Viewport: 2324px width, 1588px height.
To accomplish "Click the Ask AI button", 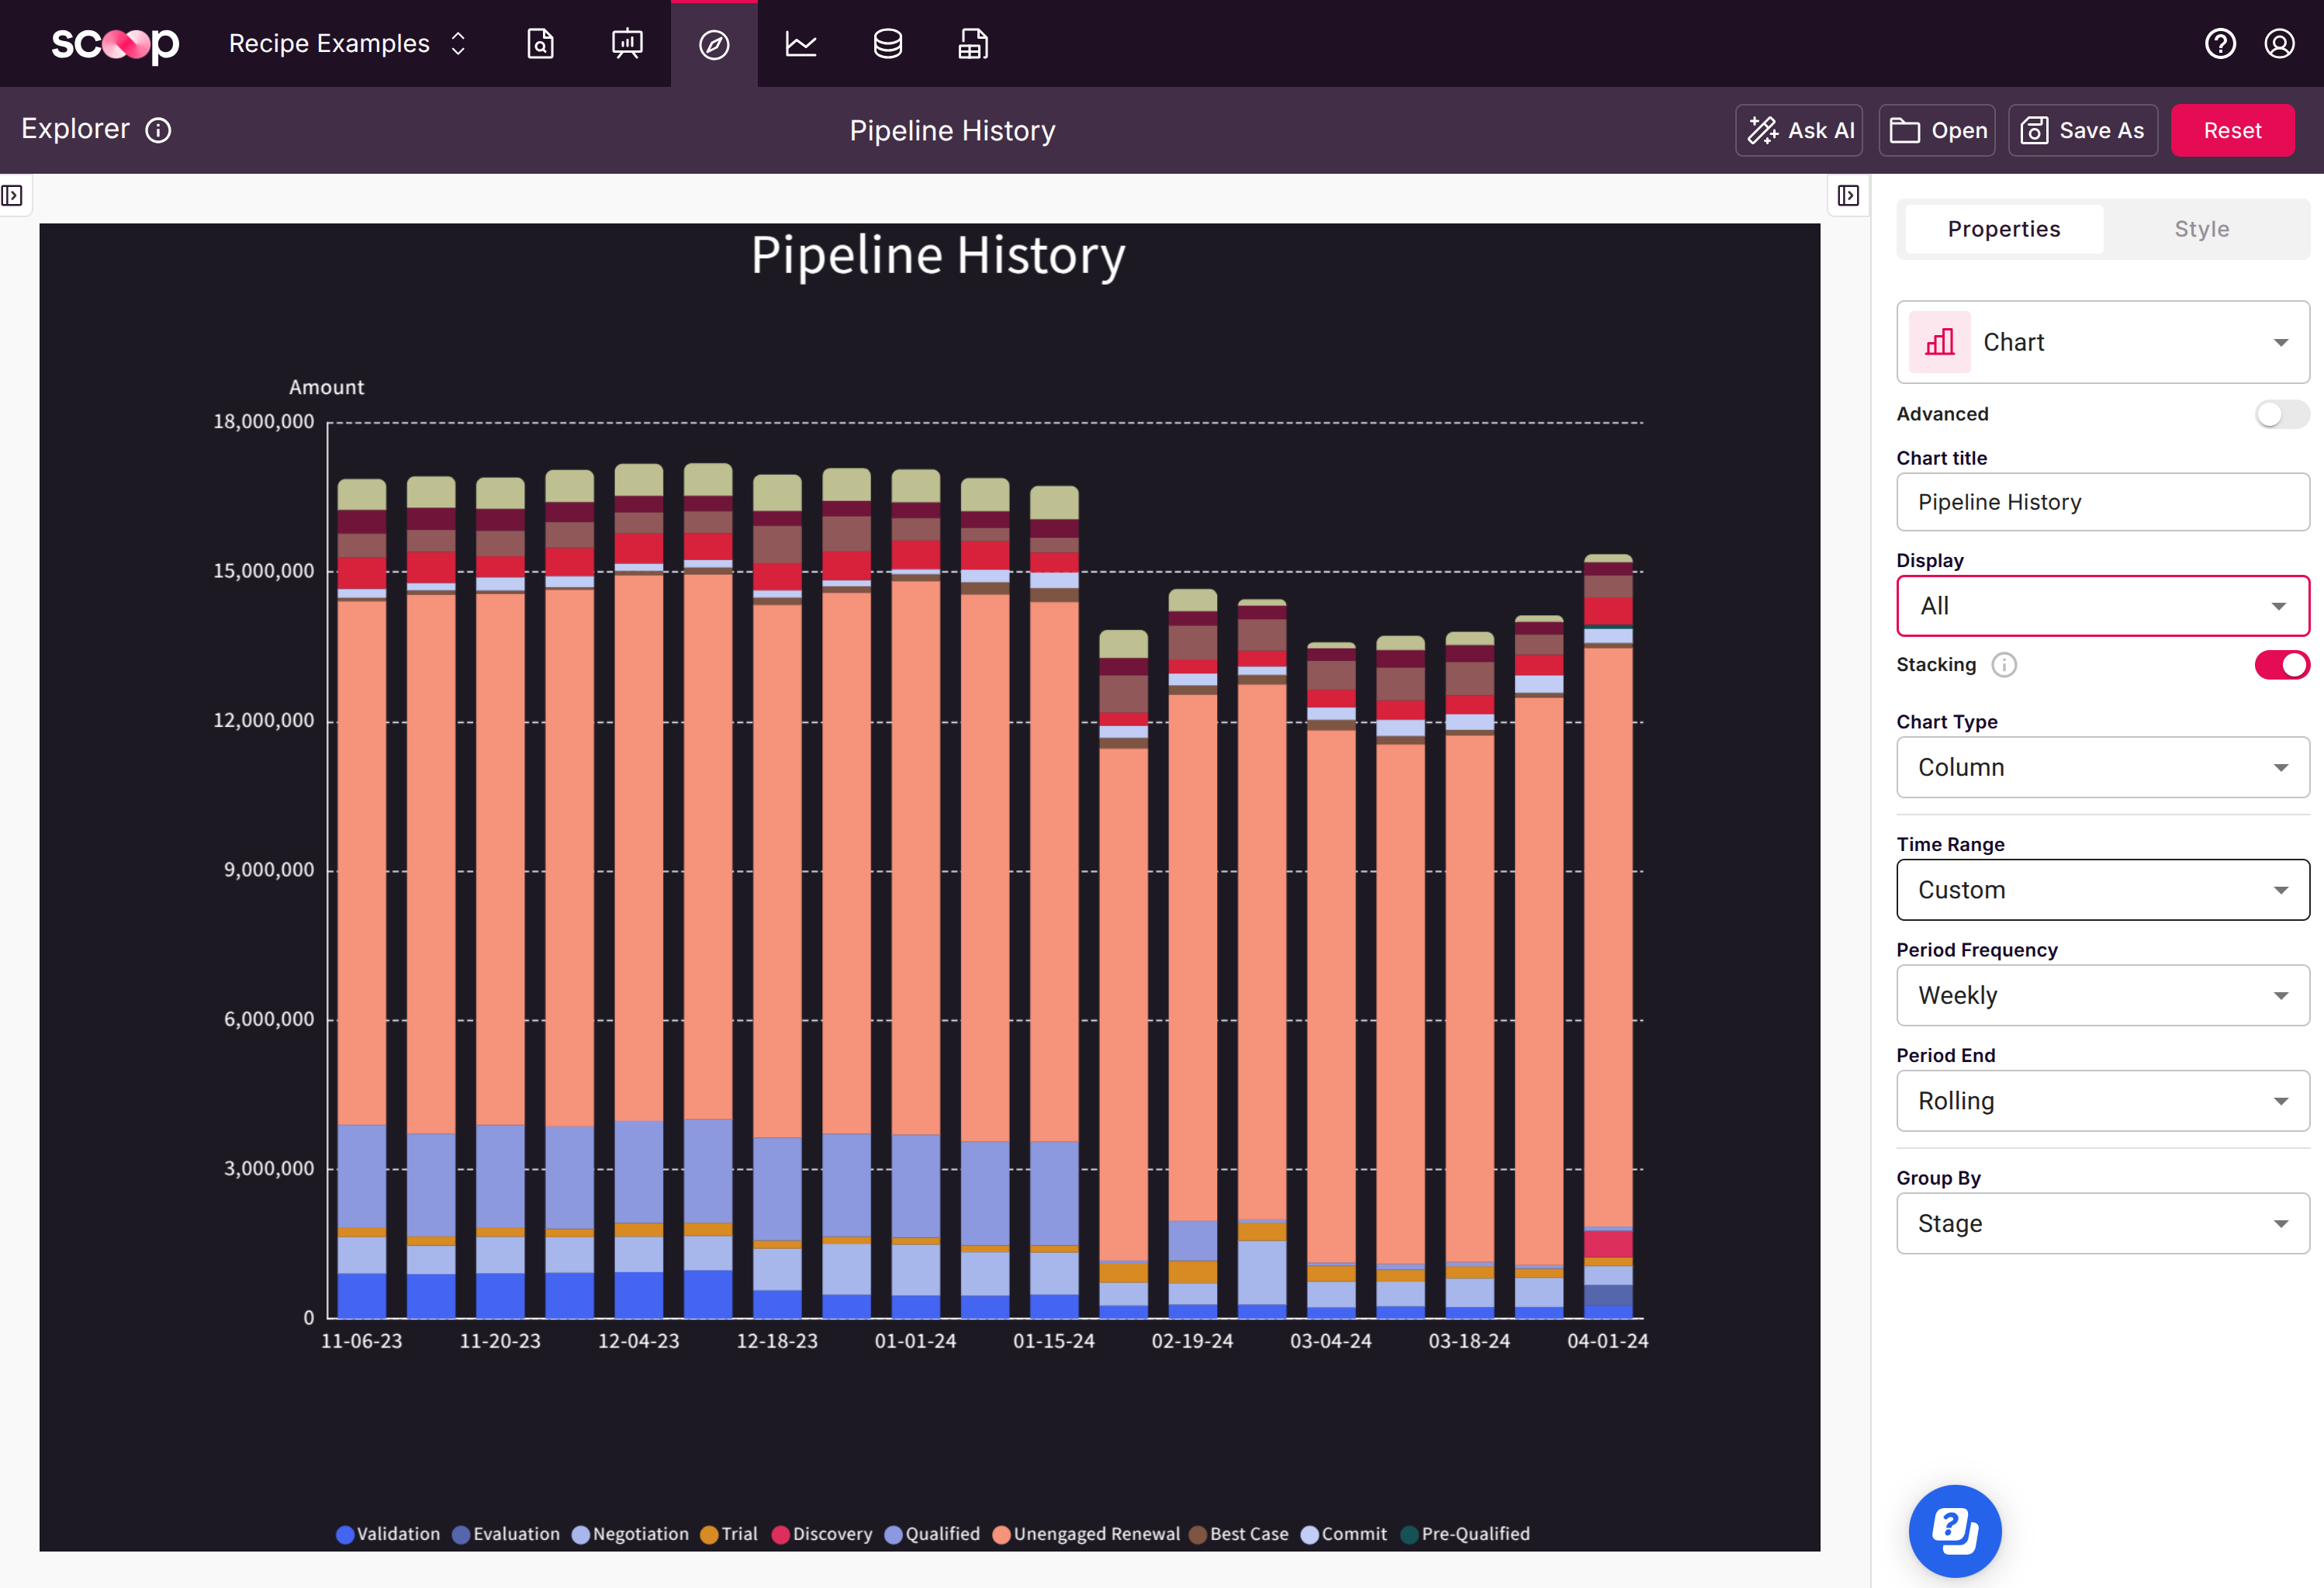I will click(x=1798, y=130).
